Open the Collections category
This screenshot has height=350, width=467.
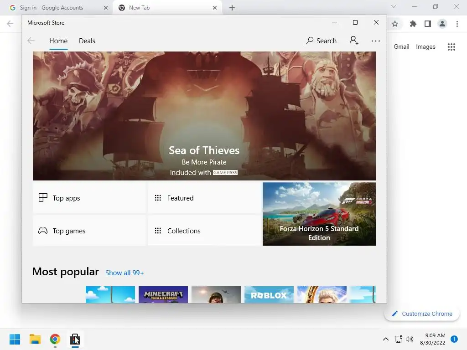(204, 231)
